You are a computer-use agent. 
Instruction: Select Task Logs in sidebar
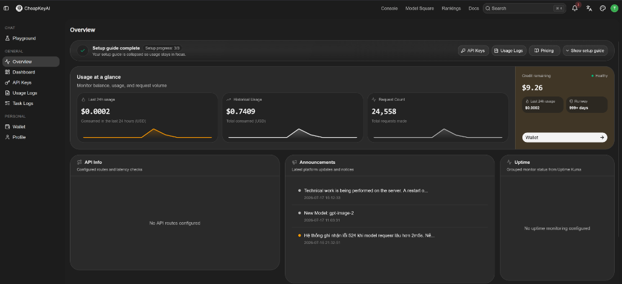coord(31,103)
